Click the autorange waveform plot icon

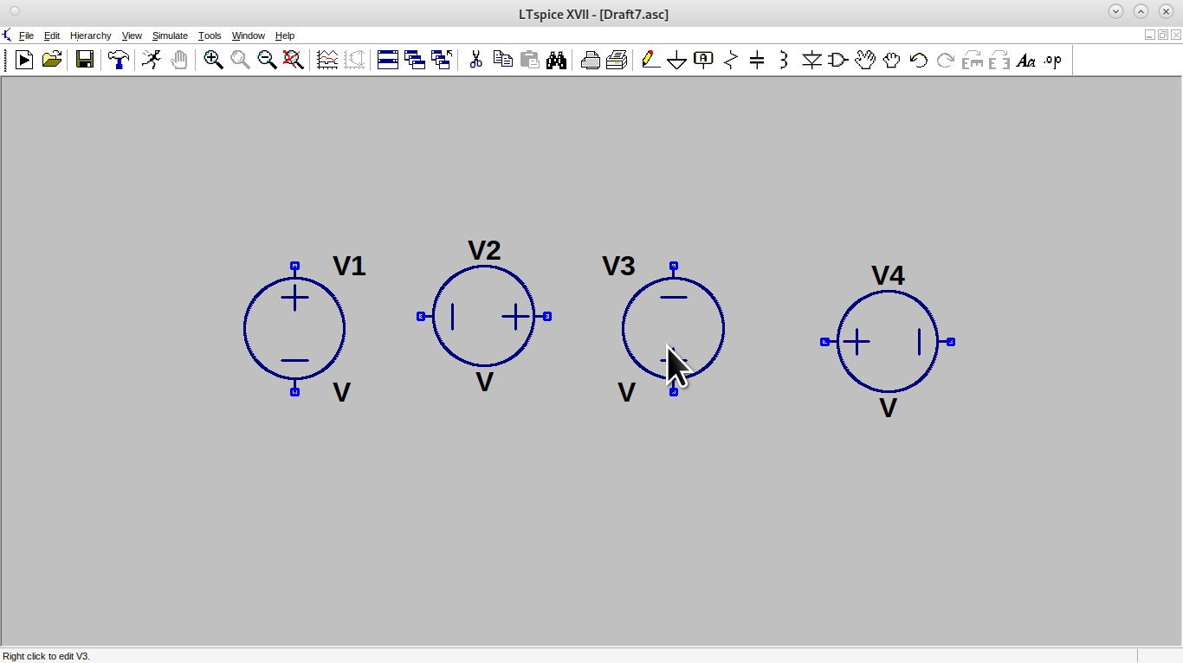point(327,60)
